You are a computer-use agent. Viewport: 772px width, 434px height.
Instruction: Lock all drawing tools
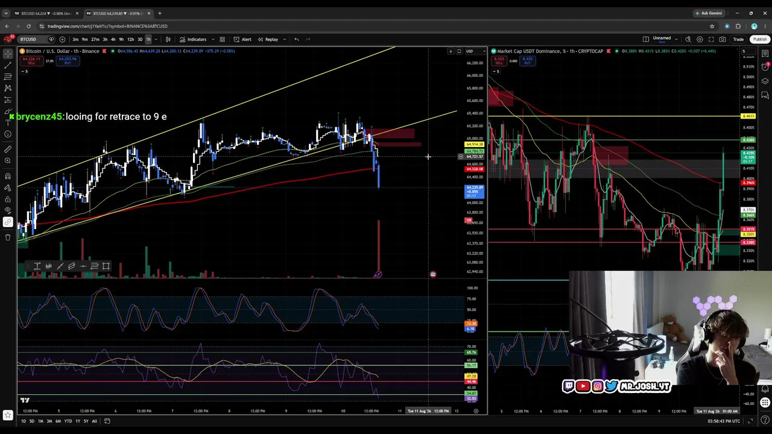pos(8,199)
